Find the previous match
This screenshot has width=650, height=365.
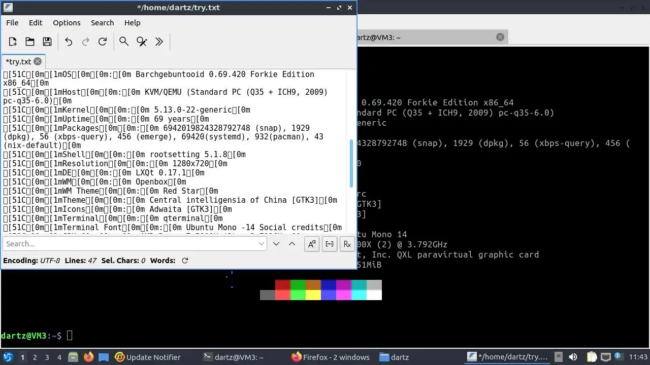pyautogui.click(x=292, y=244)
